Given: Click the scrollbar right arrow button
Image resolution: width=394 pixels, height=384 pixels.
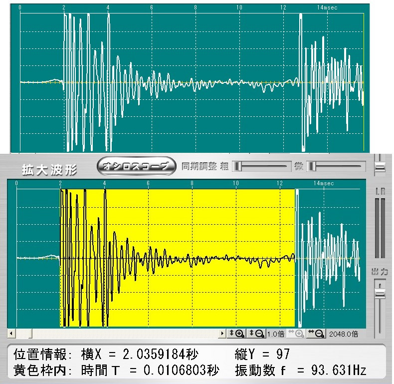Looking at the screenshot, I should click(222, 333).
